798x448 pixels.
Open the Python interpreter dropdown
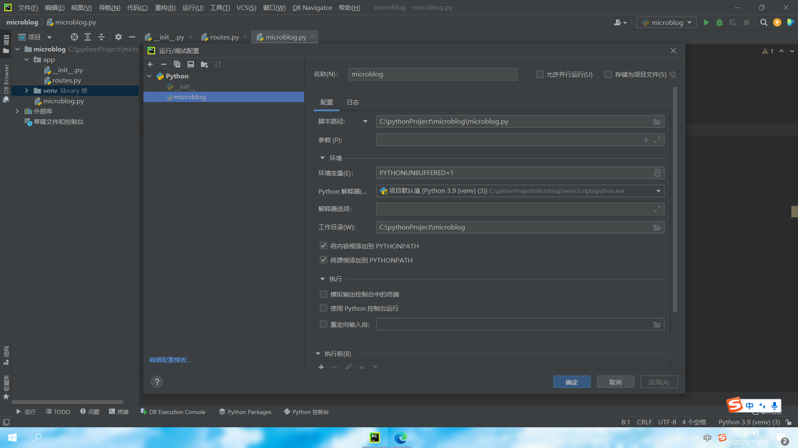point(658,191)
